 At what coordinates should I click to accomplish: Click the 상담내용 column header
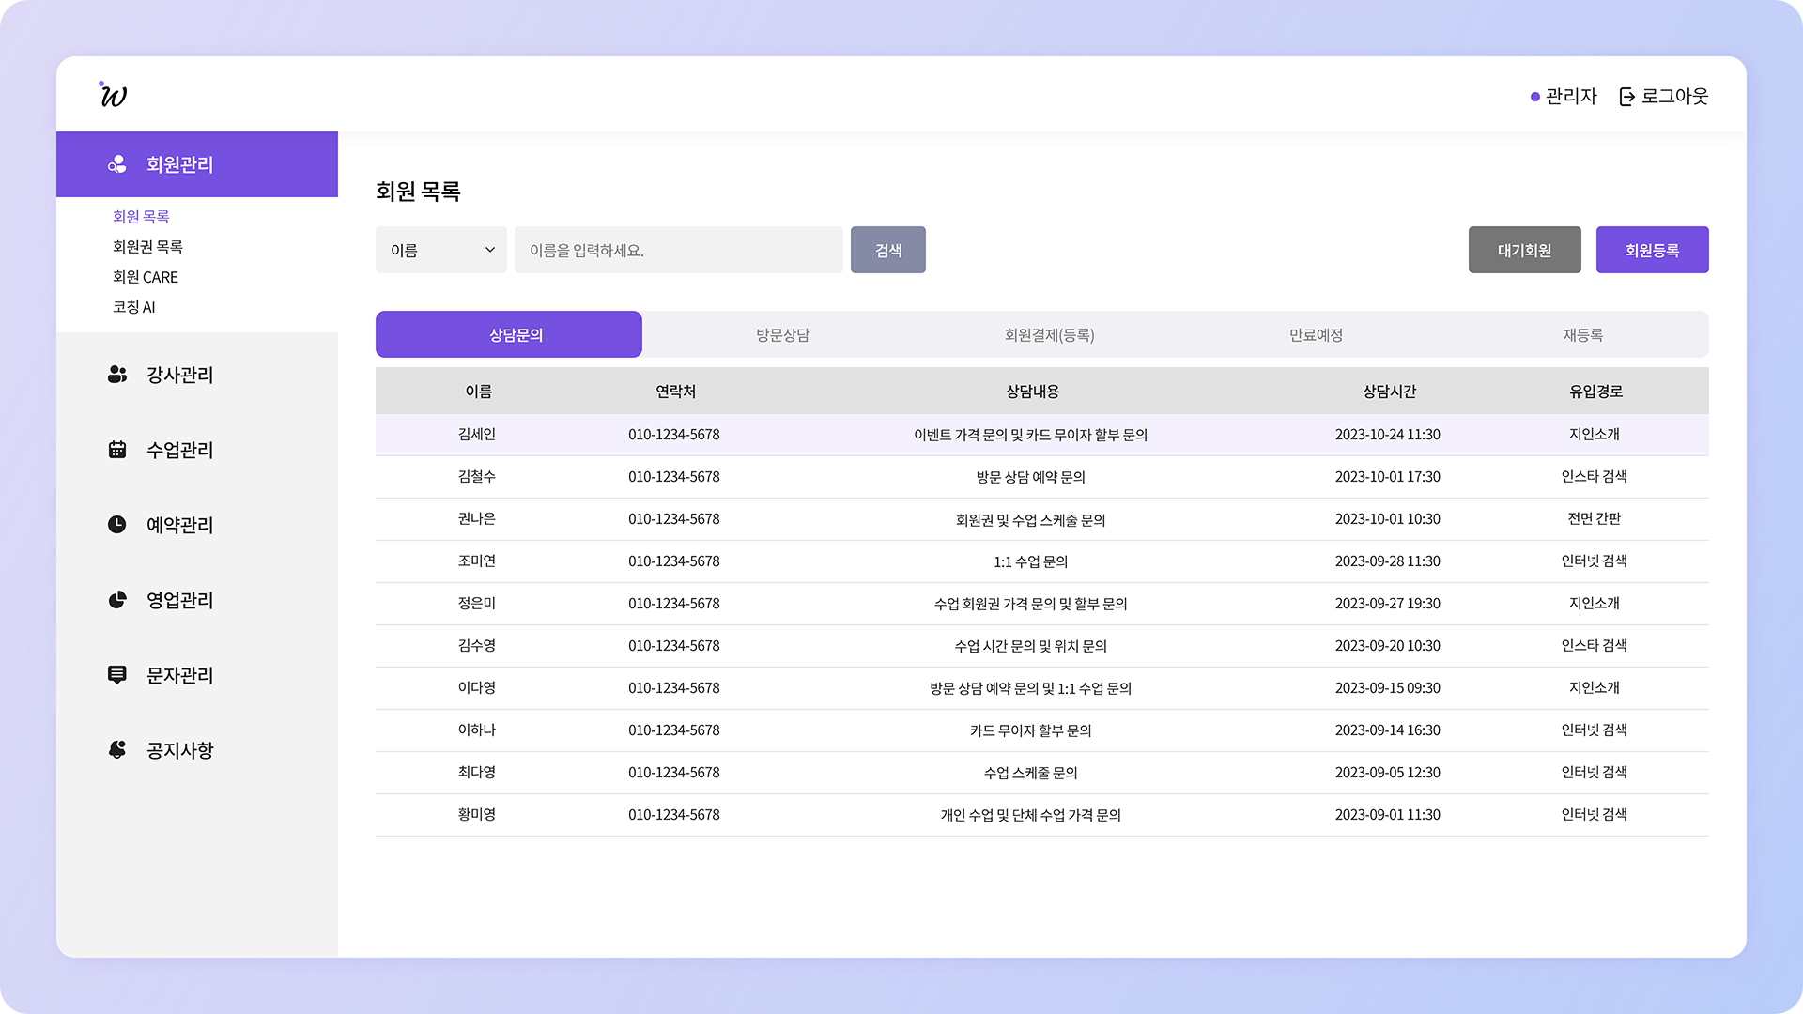[1032, 392]
